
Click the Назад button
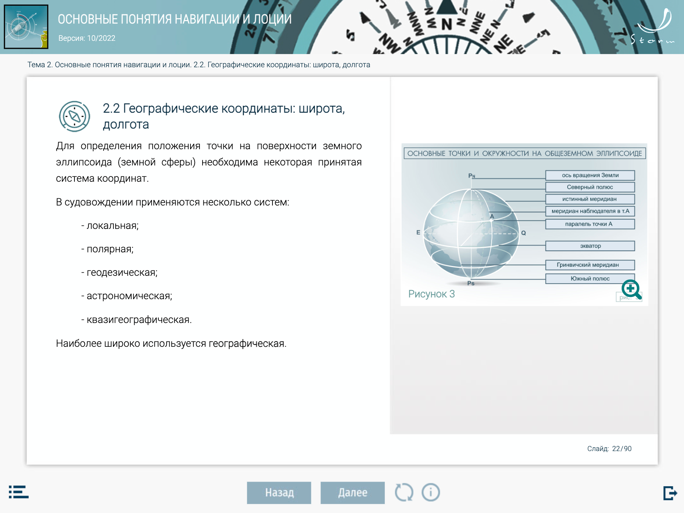pyautogui.click(x=279, y=493)
